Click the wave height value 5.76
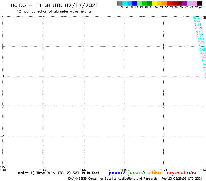The height and width of the screenshot is (181, 206). tap(201, 42)
